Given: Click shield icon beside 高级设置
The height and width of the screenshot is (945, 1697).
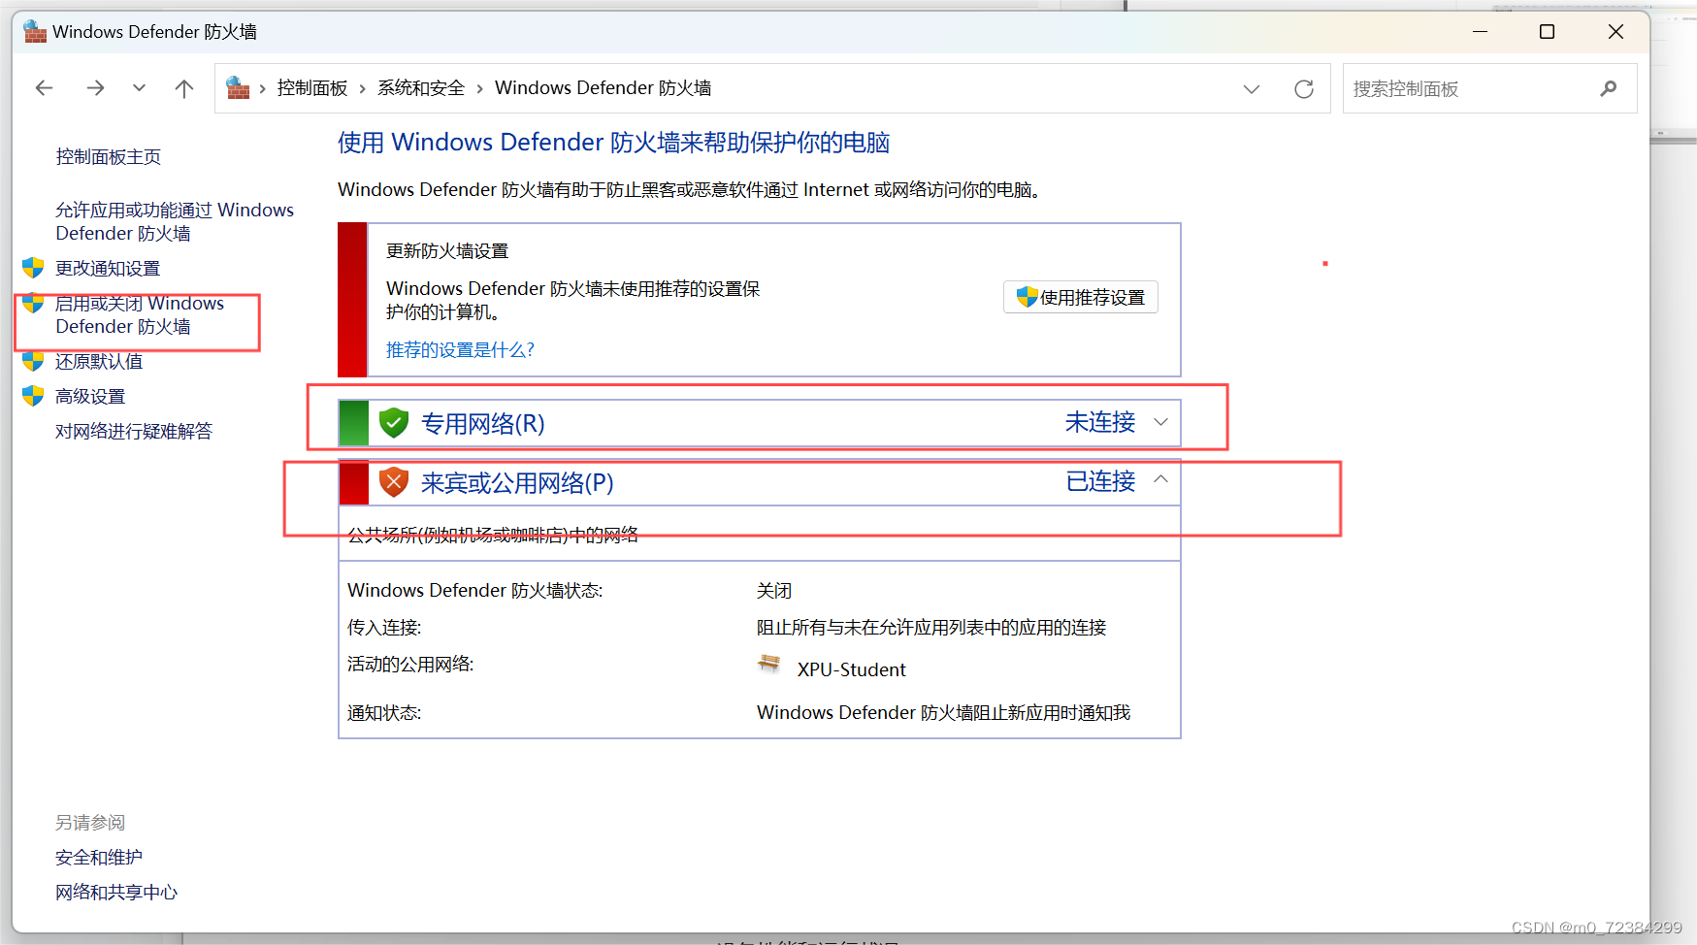Looking at the screenshot, I should coord(34,396).
